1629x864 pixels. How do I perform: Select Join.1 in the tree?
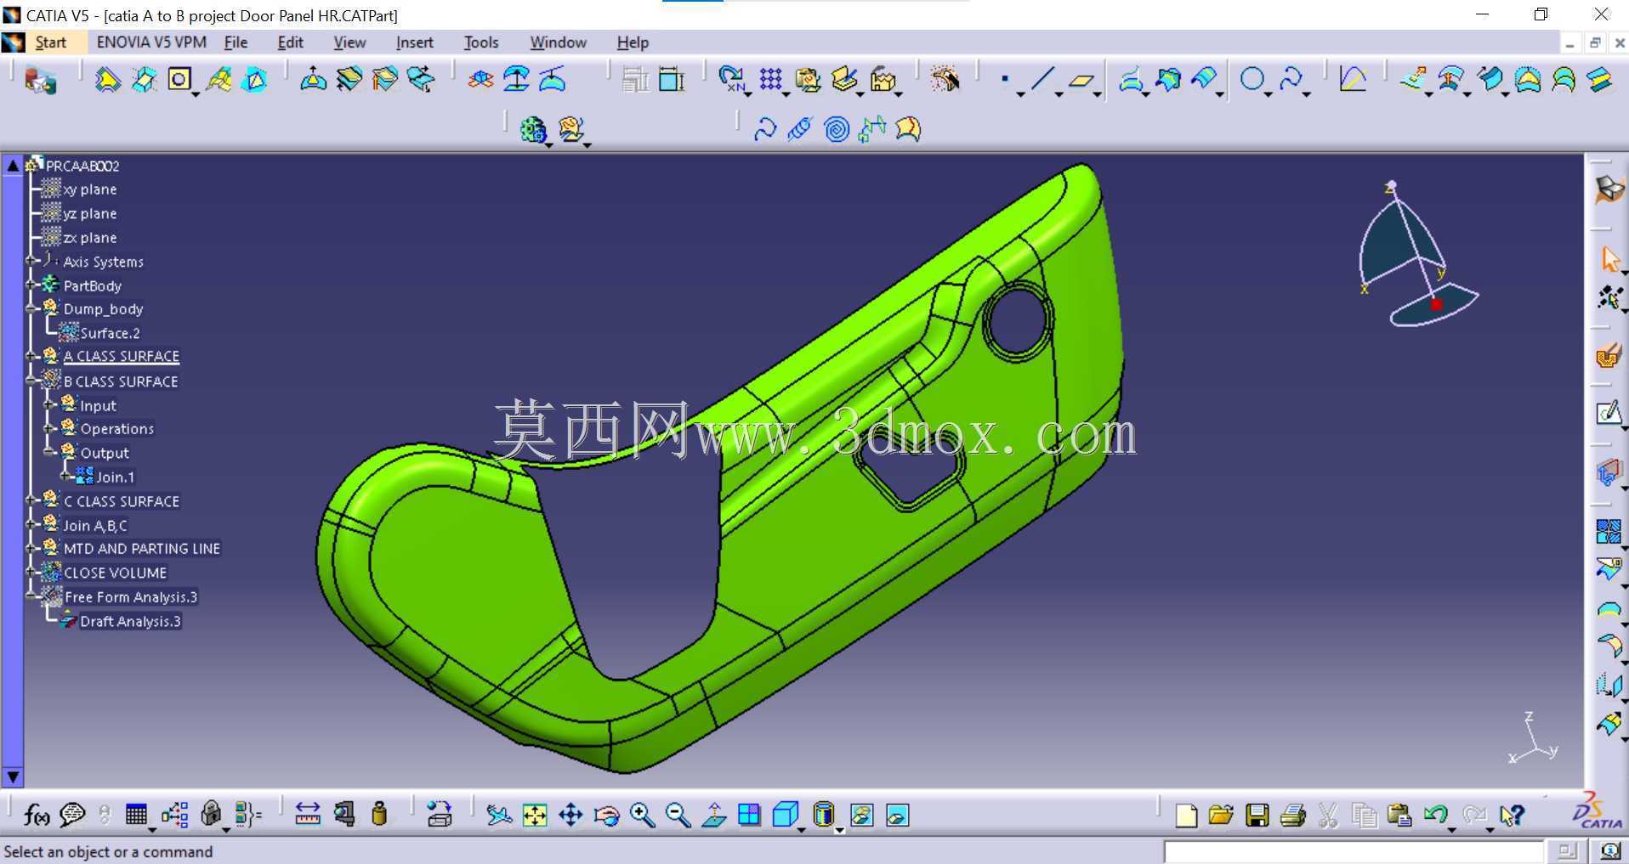115,477
